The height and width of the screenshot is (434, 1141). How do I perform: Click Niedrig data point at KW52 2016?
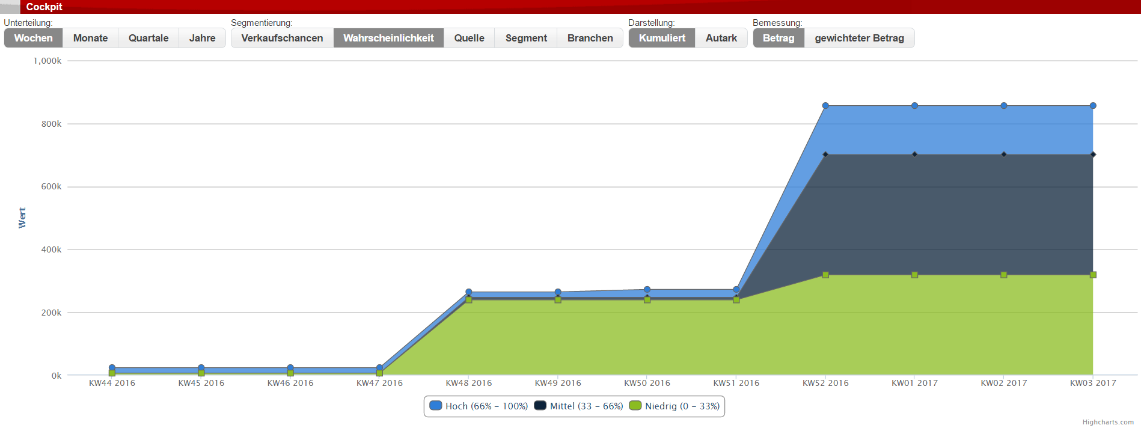point(825,275)
